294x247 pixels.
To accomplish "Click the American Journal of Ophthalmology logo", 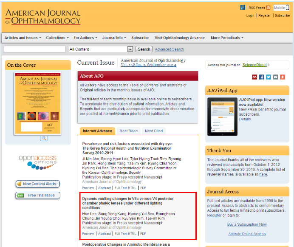I will tap(43, 17).
